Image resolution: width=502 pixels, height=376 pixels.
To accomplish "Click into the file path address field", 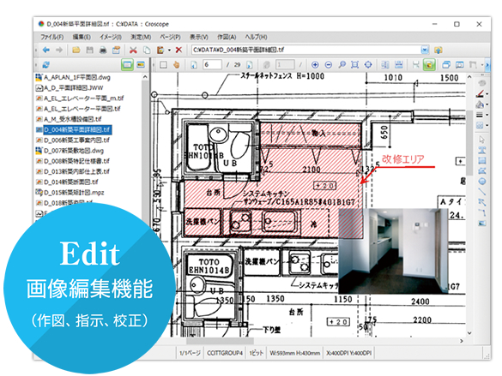I will coord(306,50).
